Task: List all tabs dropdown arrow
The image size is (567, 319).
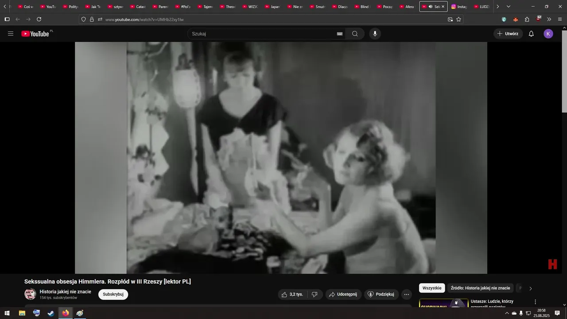Action: pos(508,7)
